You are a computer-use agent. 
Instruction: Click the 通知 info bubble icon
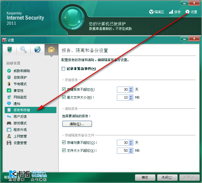pyautogui.click(x=9, y=104)
